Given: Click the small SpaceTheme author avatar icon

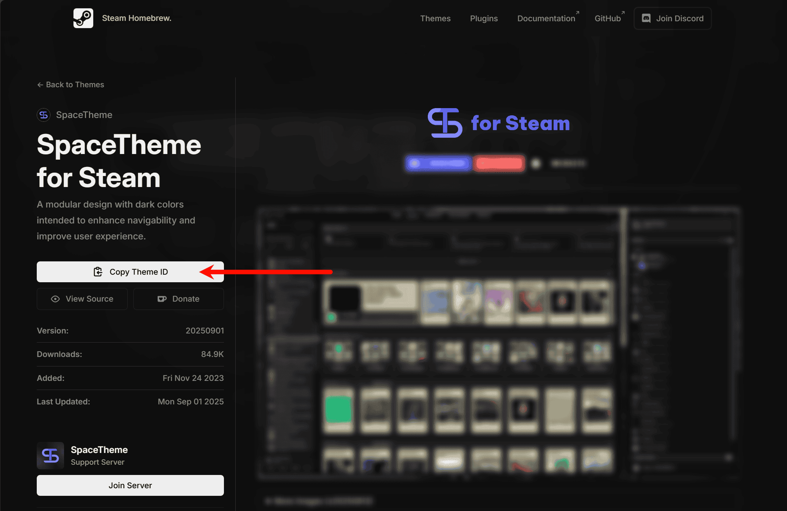Looking at the screenshot, I should tap(44, 115).
